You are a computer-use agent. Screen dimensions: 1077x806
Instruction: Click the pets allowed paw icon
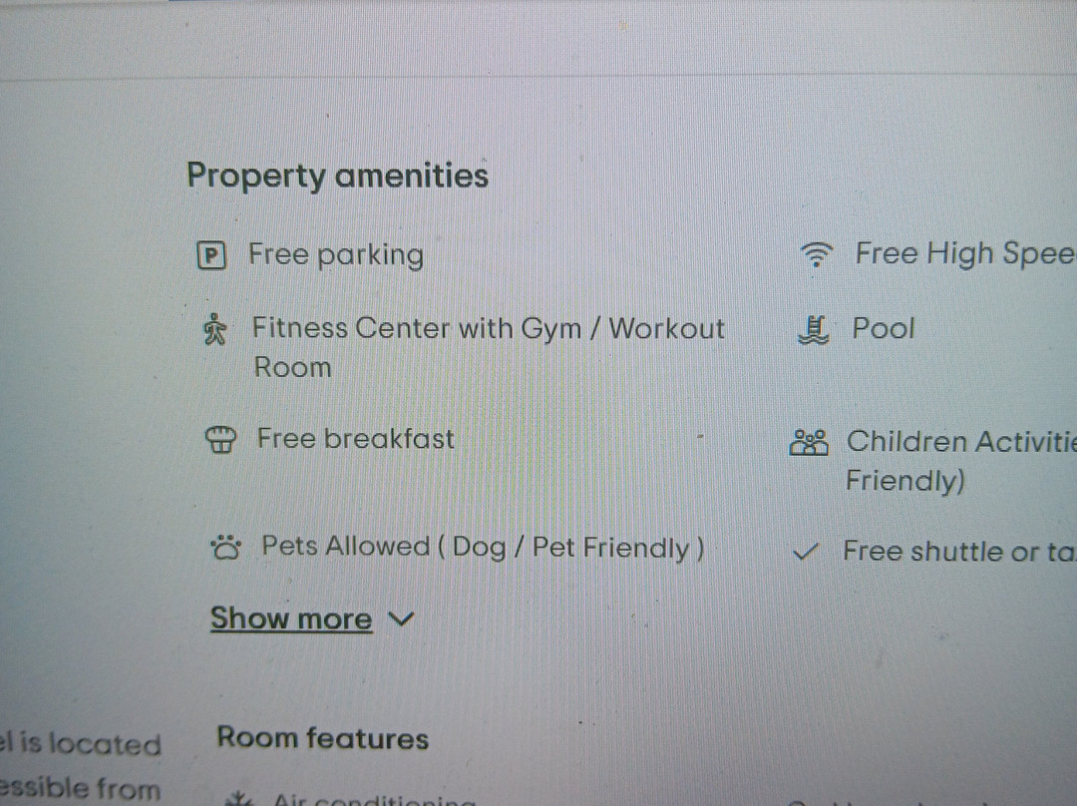[226, 547]
